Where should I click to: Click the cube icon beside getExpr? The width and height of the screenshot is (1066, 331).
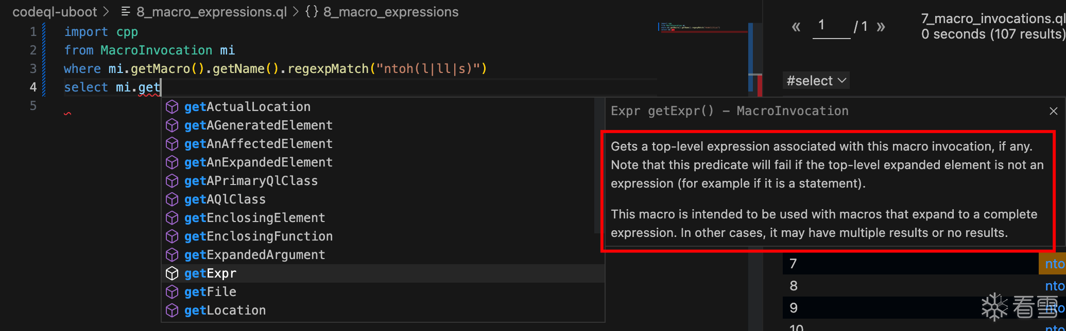(172, 273)
